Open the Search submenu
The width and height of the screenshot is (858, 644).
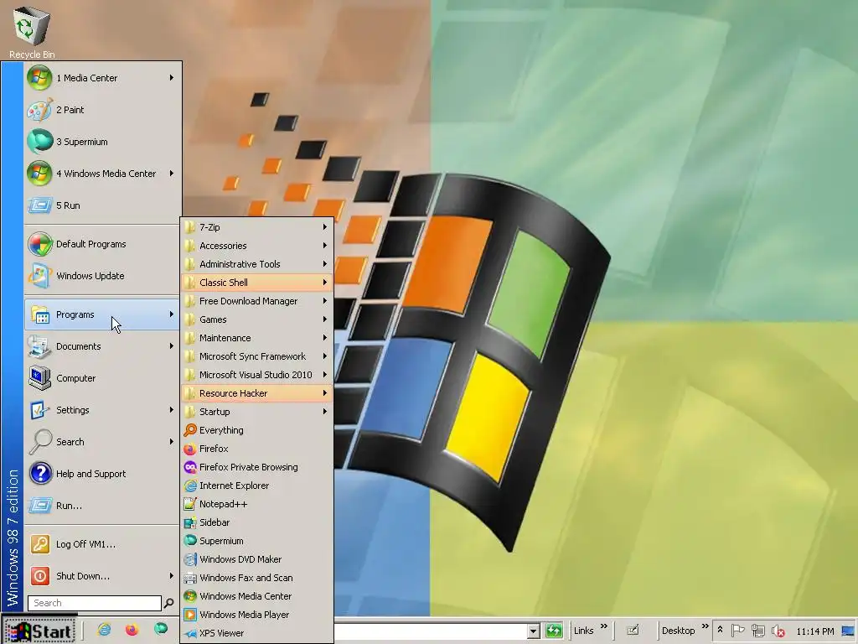102,441
